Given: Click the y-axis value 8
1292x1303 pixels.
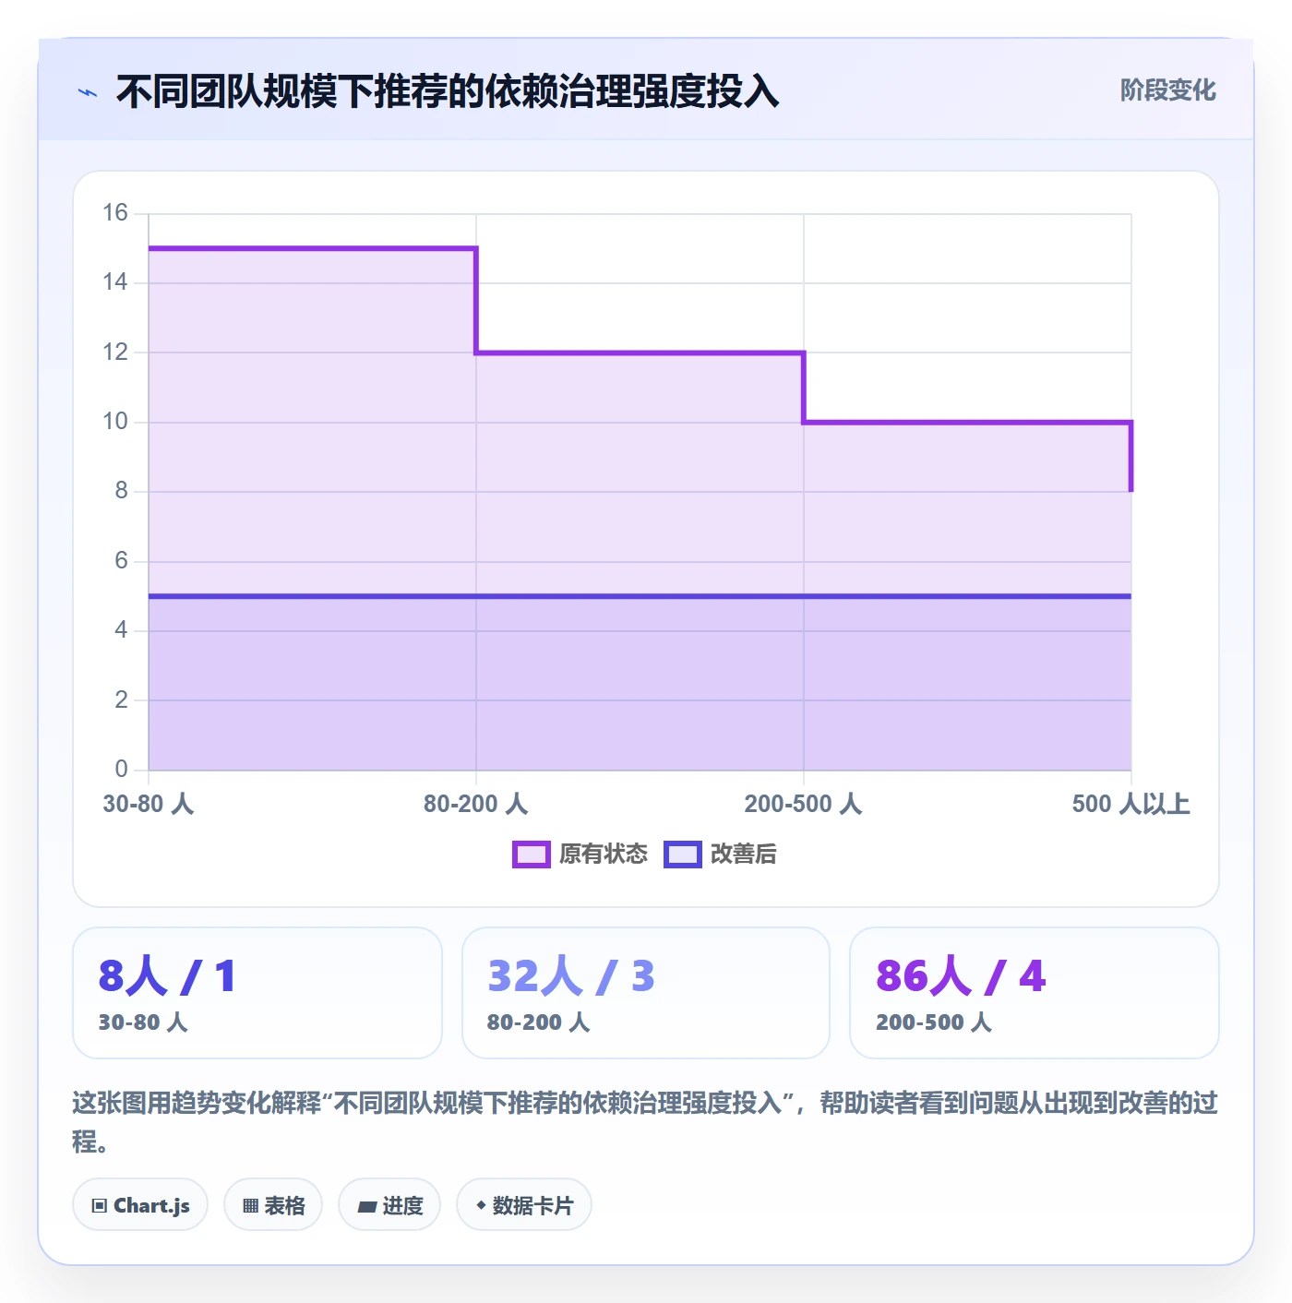Looking at the screenshot, I should [x=121, y=491].
